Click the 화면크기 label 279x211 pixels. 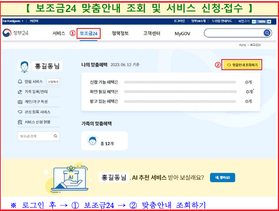pos(244,21)
